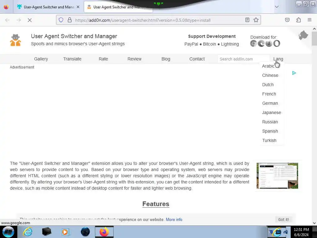Select German from language list
This screenshot has width=317, height=238.
(270, 103)
